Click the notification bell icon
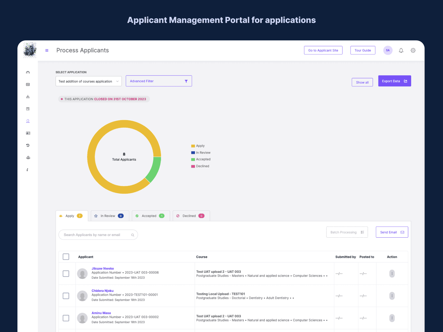Image resolution: width=443 pixels, height=332 pixels. (401, 50)
